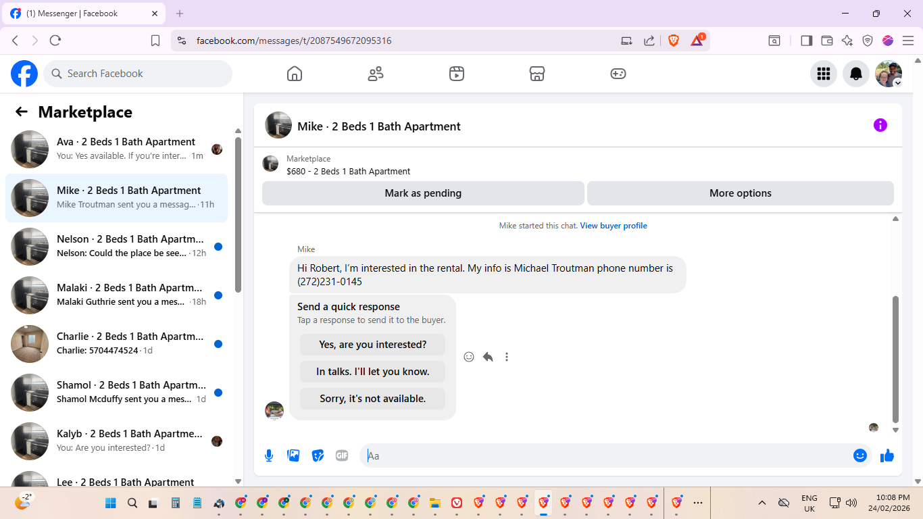Open the GIF picker
The width and height of the screenshot is (923, 519).
tap(342, 455)
